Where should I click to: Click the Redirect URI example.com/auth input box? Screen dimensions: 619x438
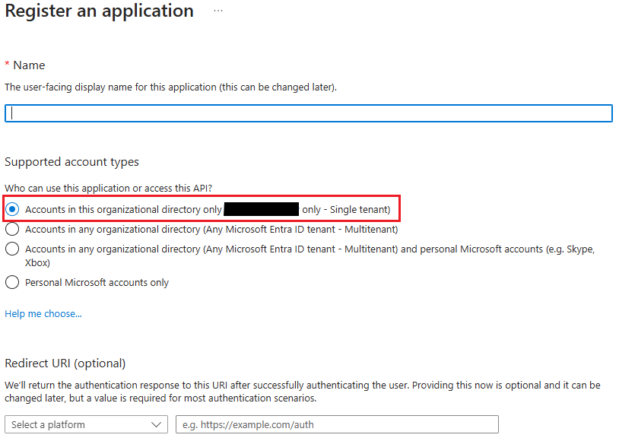click(337, 424)
